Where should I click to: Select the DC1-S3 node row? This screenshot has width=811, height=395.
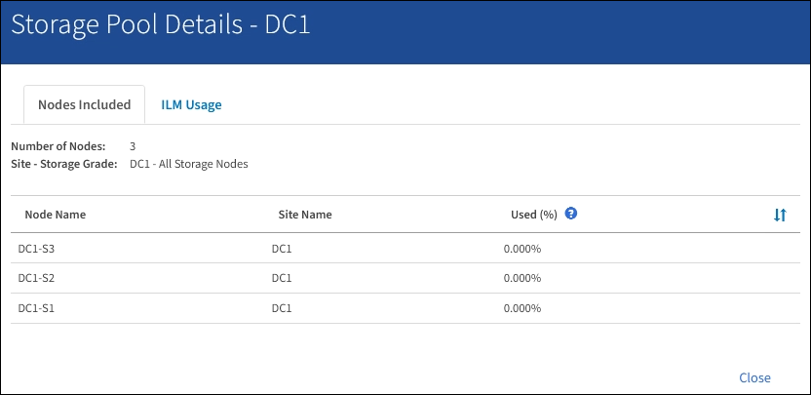[x=36, y=248]
